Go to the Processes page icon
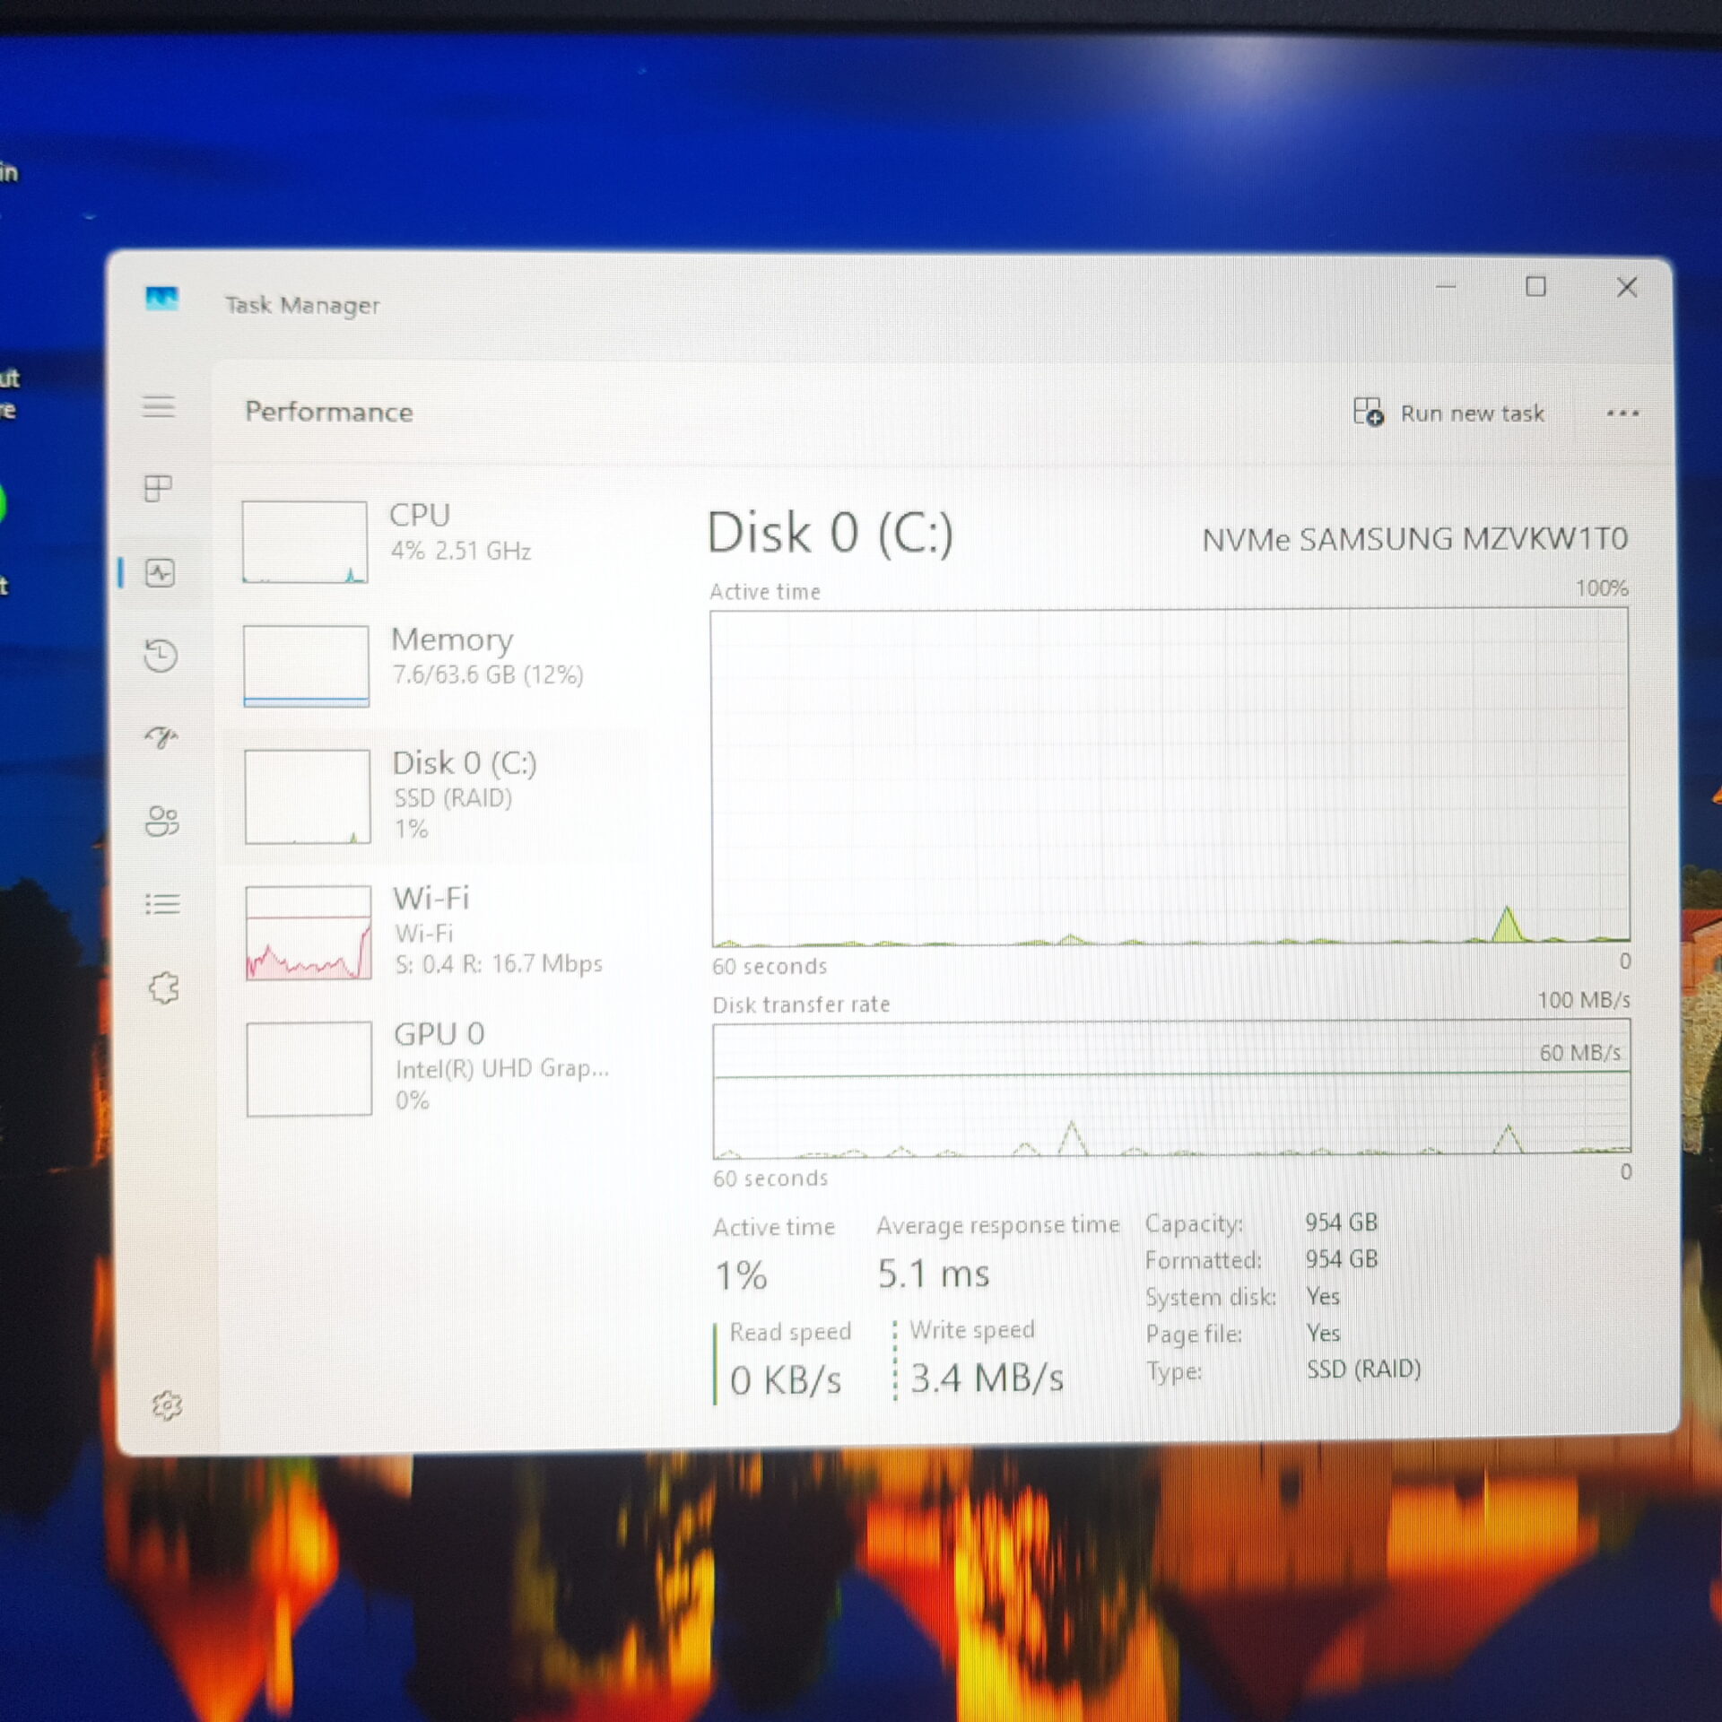 (x=159, y=489)
